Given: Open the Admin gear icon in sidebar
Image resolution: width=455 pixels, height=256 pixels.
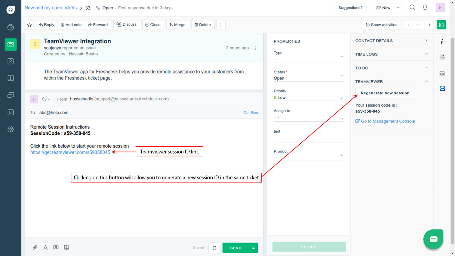Looking at the screenshot, I should (11, 129).
